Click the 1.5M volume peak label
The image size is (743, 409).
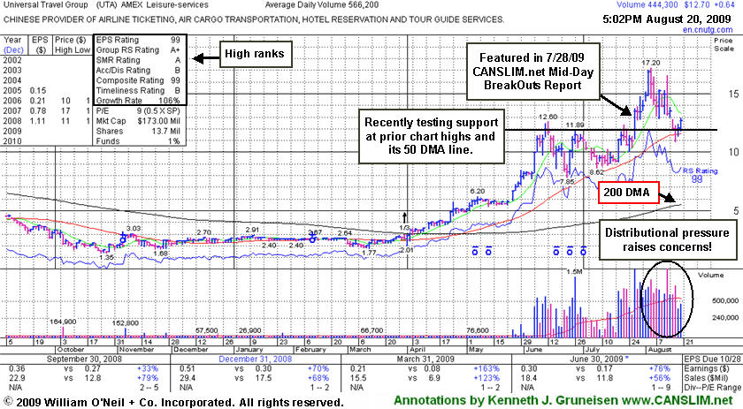coord(574,272)
